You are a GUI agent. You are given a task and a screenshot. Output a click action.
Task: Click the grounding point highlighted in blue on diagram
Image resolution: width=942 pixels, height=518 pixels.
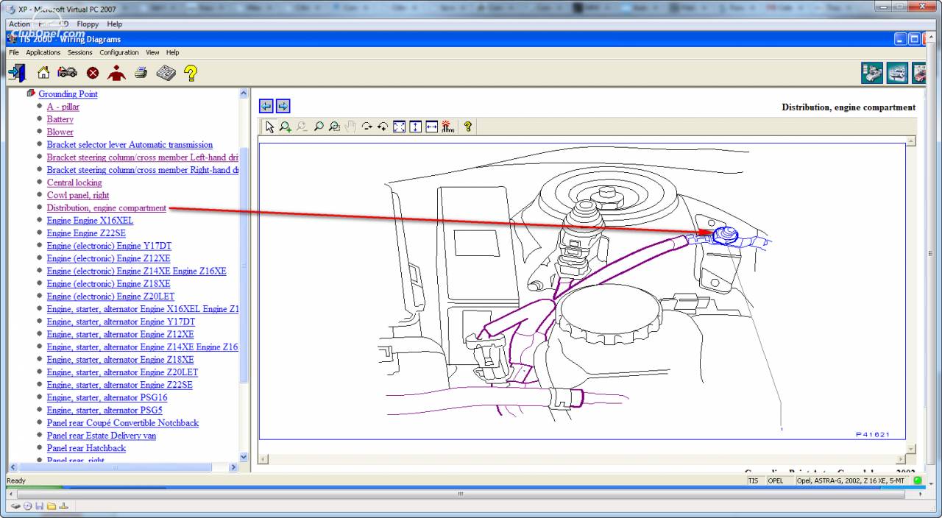tap(725, 235)
